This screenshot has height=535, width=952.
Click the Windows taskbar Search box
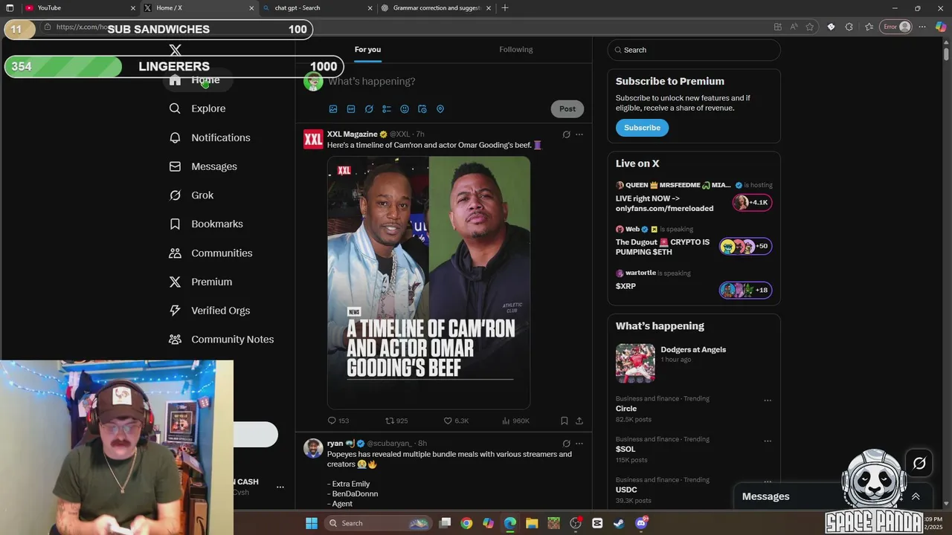tap(379, 523)
